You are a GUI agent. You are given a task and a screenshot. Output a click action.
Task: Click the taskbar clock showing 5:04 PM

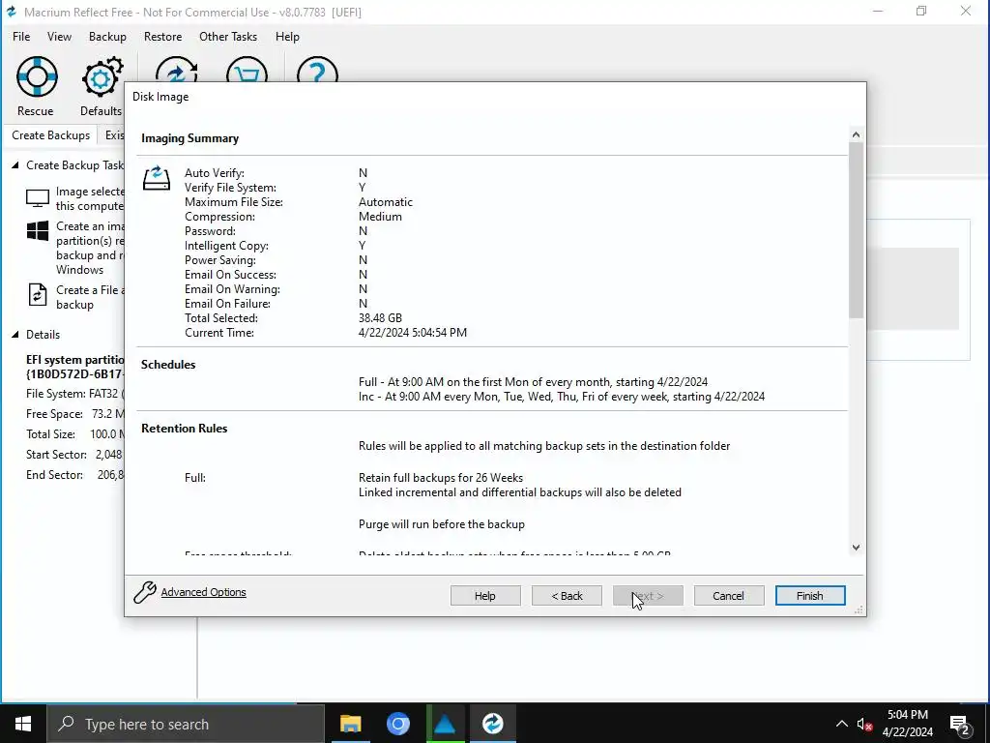coord(907,724)
